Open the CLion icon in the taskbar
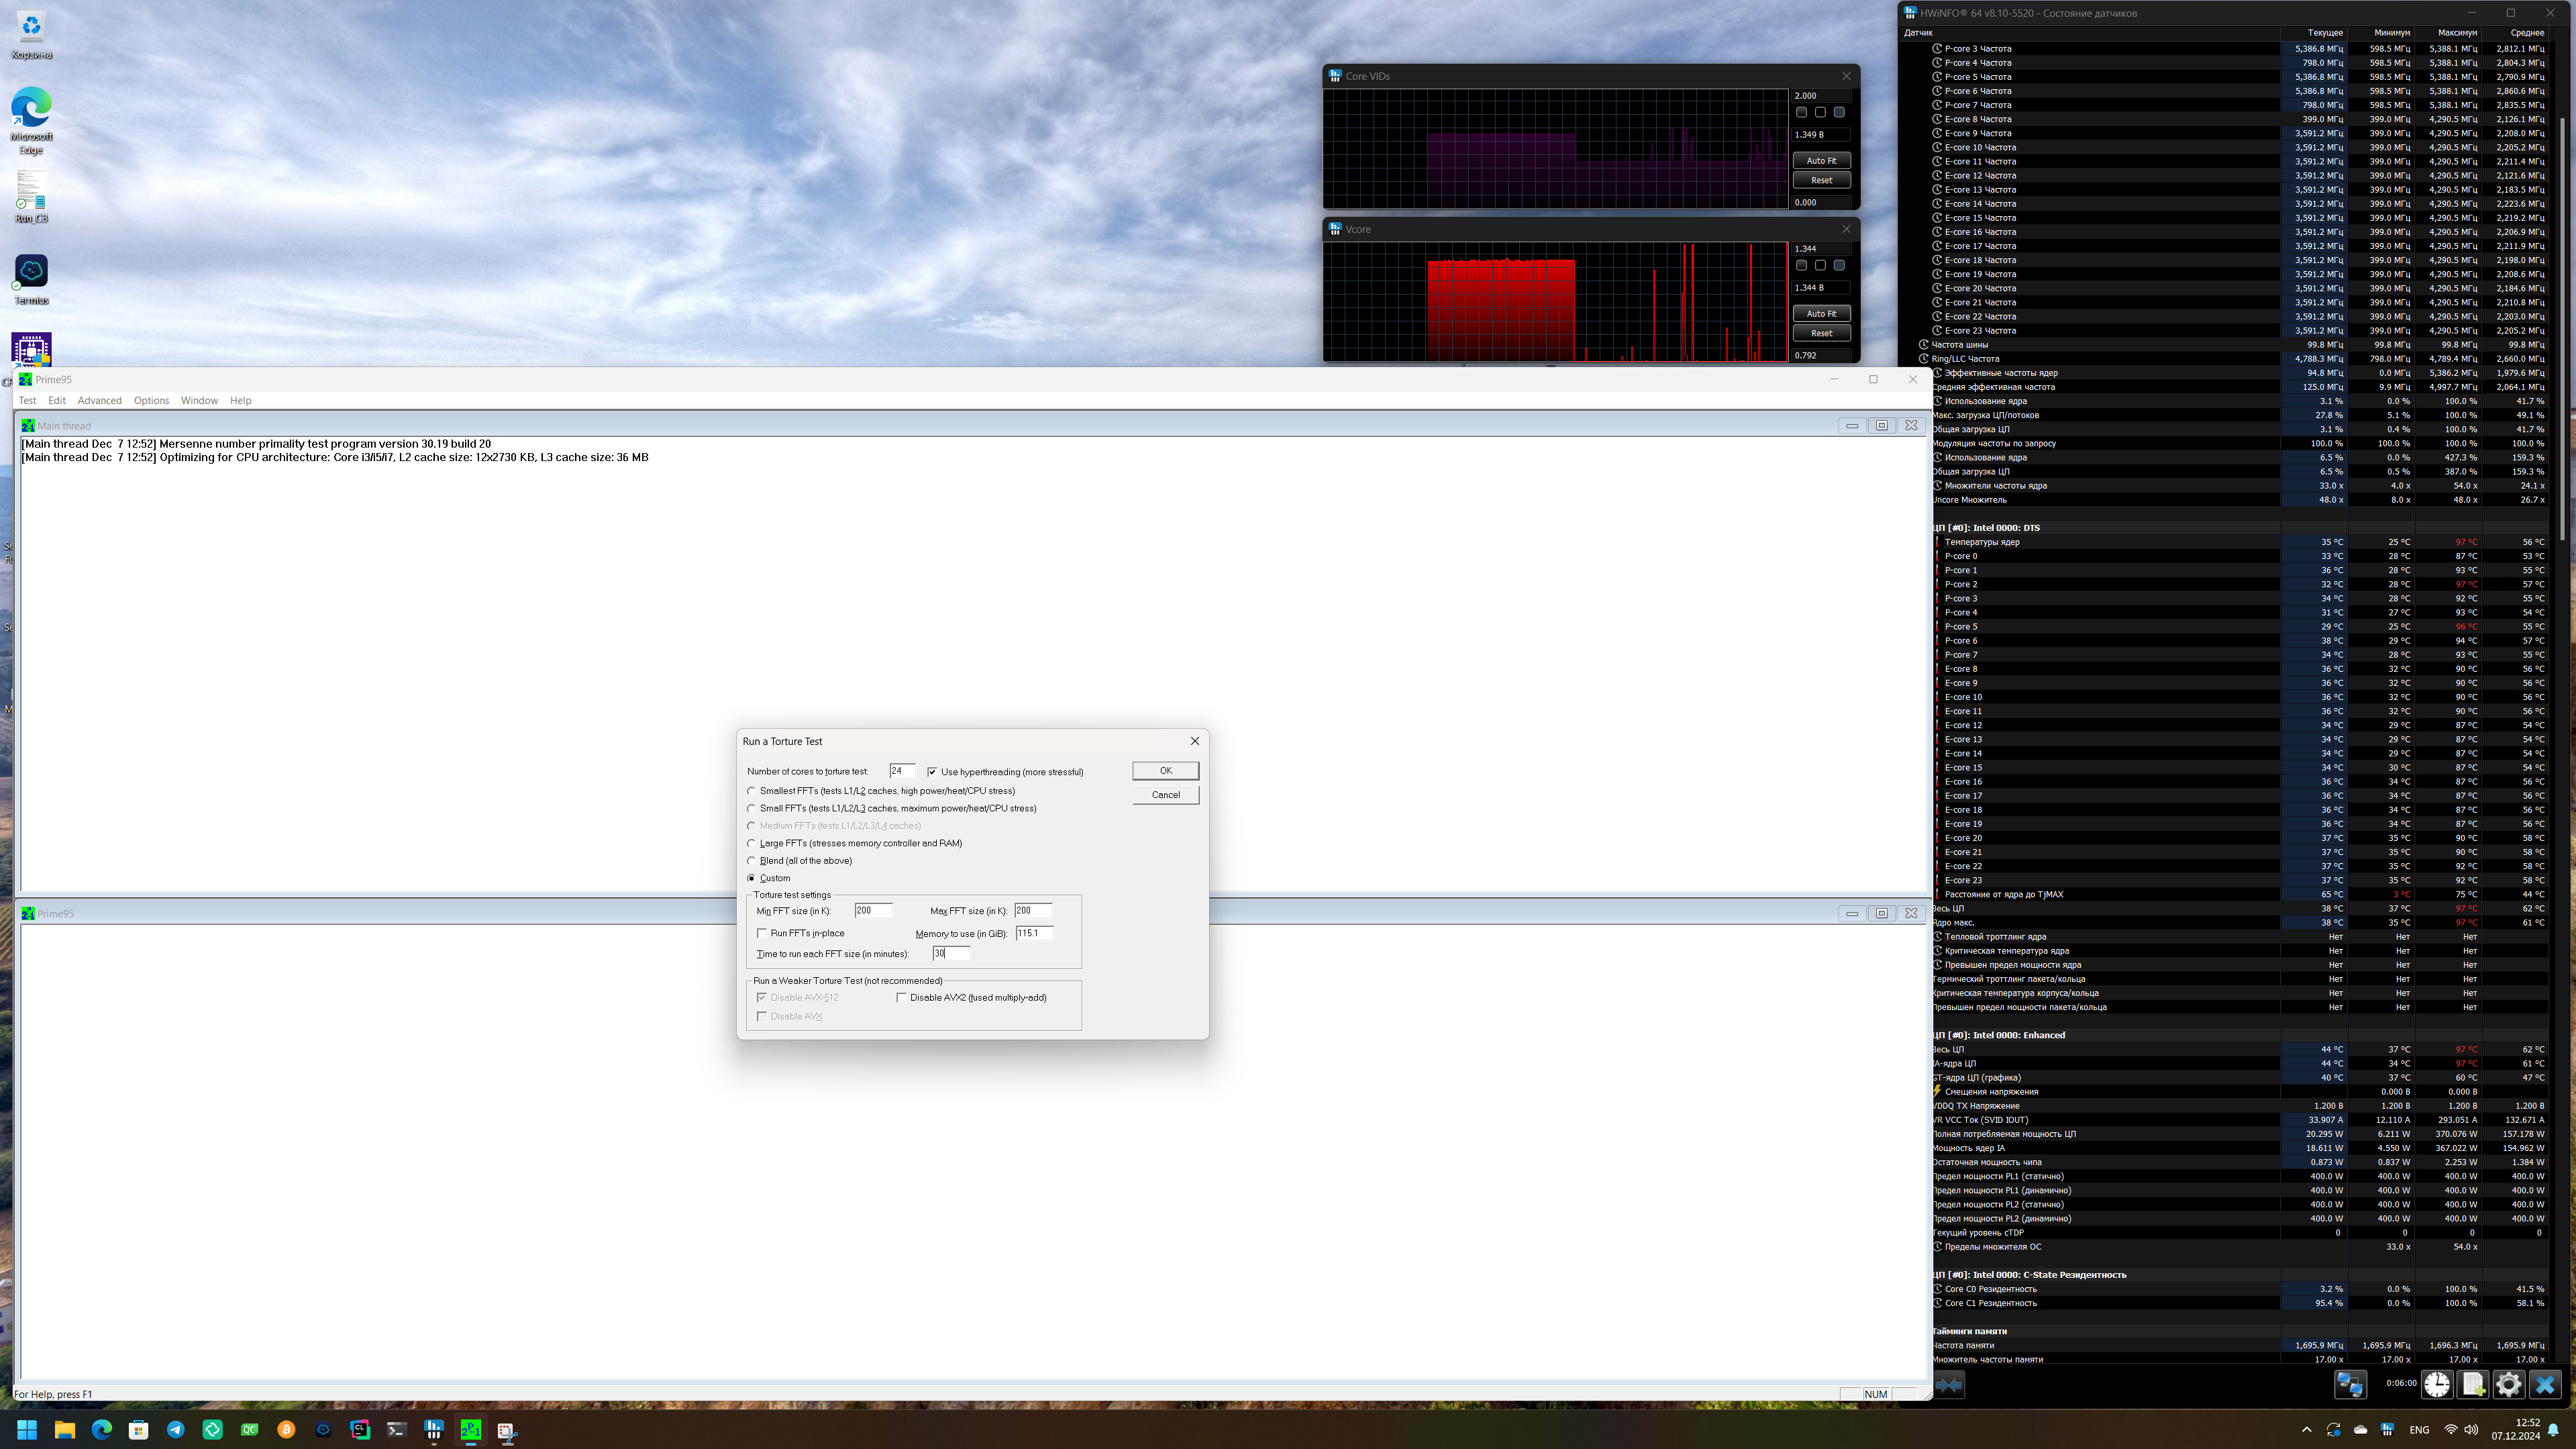 (x=360, y=1430)
